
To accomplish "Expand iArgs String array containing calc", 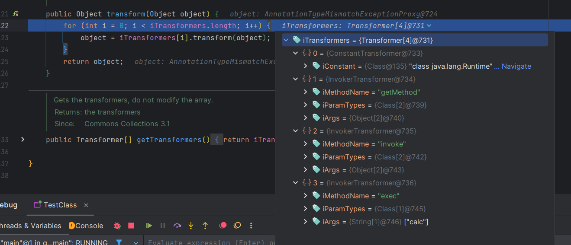I will 305,222.
